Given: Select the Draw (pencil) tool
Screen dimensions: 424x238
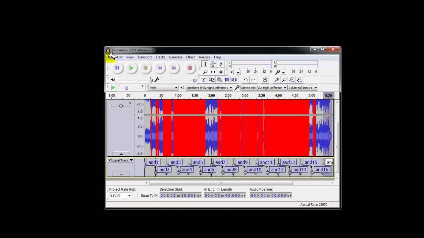Looking at the screenshot, I should coord(221,64).
